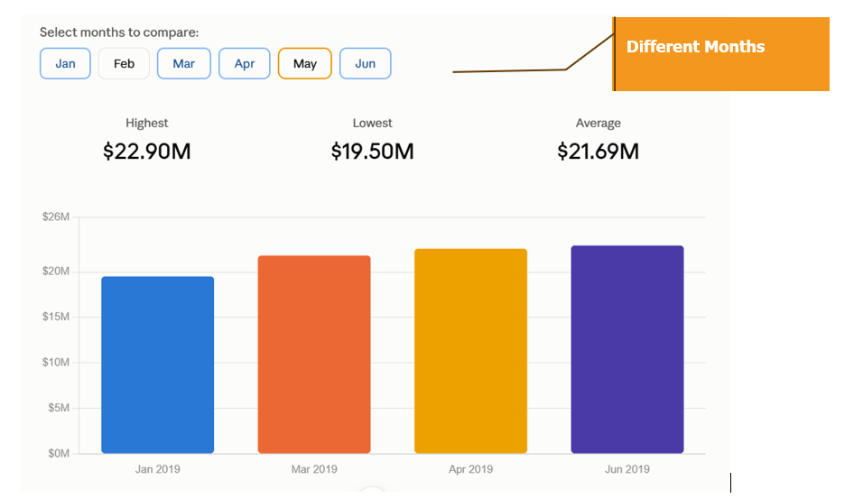The height and width of the screenshot is (499, 854).
Task: Click the $10M axis label
Action: coord(56,363)
